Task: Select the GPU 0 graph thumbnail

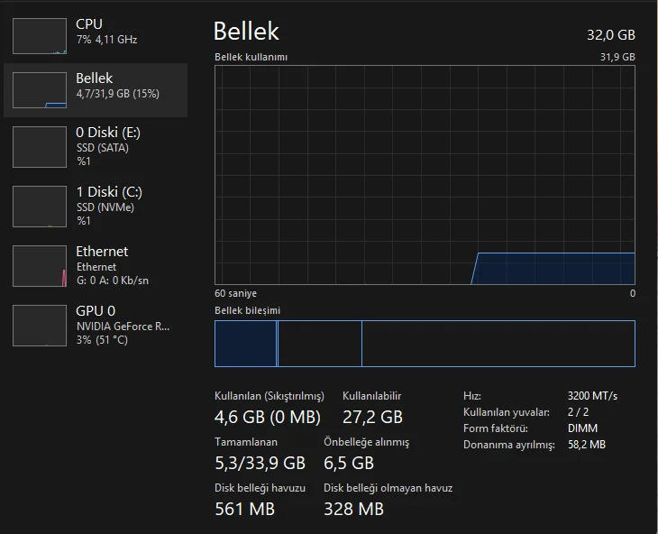Action: pyautogui.click(x=40, y=326)
